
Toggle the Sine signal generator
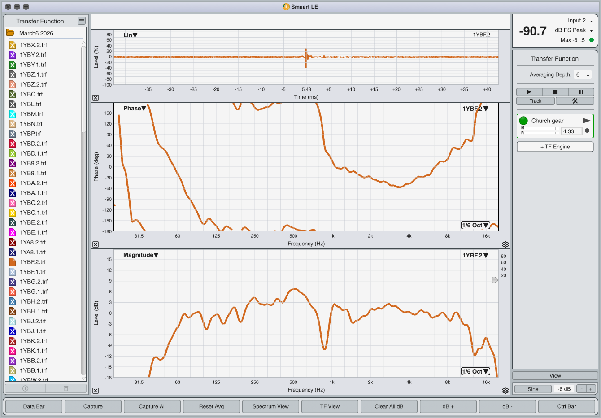[x=533, y=389]
